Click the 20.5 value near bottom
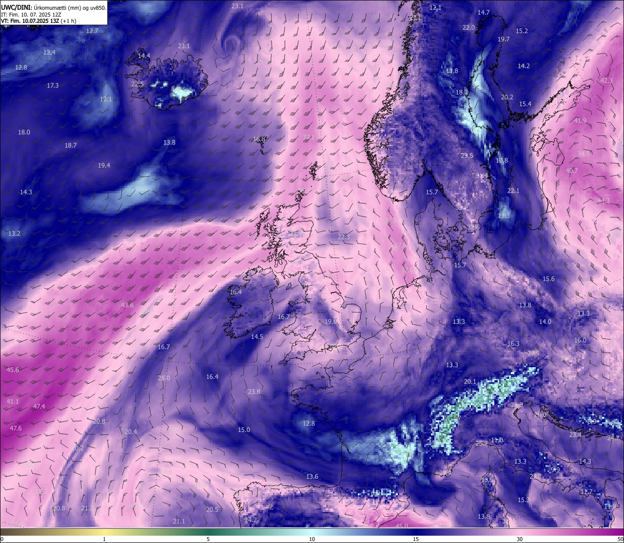Viewport: 624px width, 543px height. pos(212,509)
